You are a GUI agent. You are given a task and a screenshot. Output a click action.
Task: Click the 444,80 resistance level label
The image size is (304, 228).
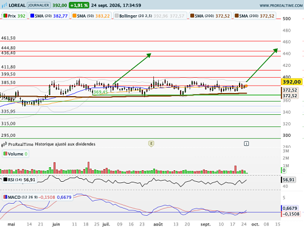[x=9, y=48]
